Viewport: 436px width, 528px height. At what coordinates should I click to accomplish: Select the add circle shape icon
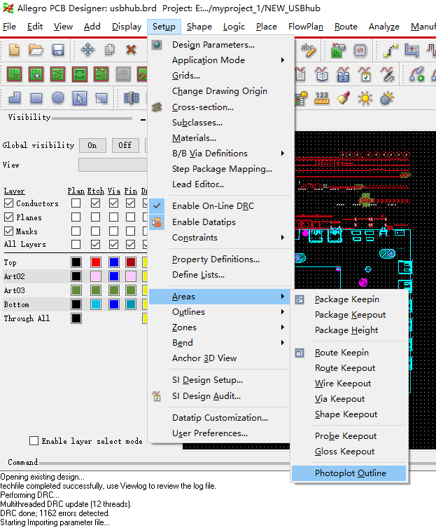[x=58, y=98]
